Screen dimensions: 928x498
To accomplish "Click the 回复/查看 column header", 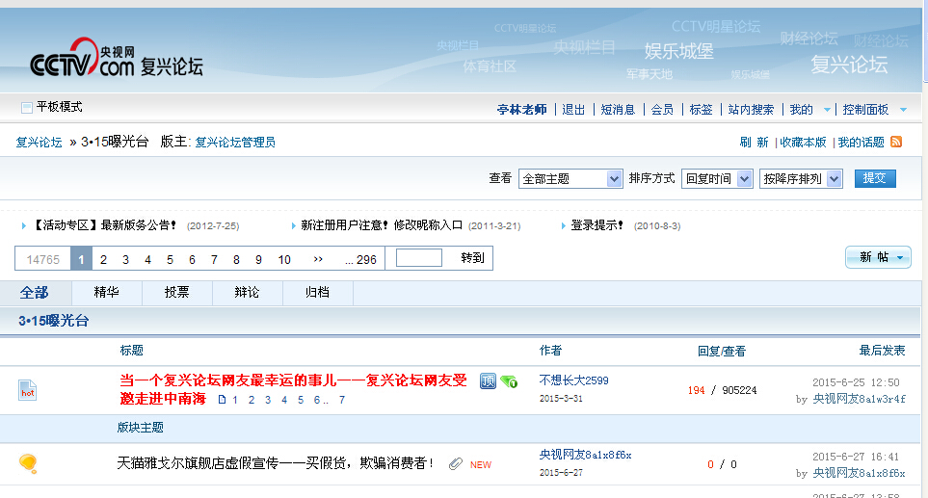I will 722,352.
